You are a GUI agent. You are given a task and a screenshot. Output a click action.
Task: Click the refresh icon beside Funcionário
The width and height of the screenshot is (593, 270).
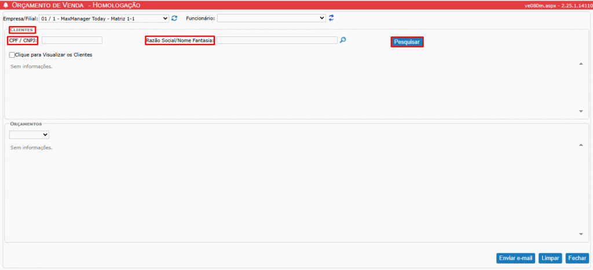point(331,18)
